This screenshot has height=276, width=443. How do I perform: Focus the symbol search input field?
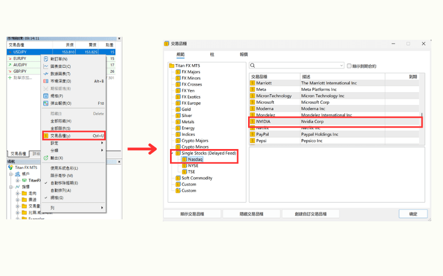coord(297,66)
